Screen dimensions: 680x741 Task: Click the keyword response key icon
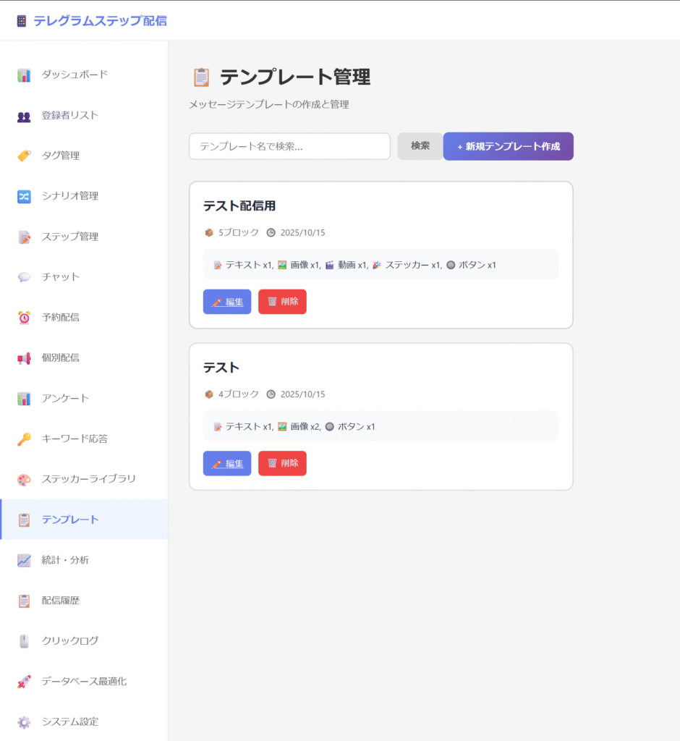[24, 439]
